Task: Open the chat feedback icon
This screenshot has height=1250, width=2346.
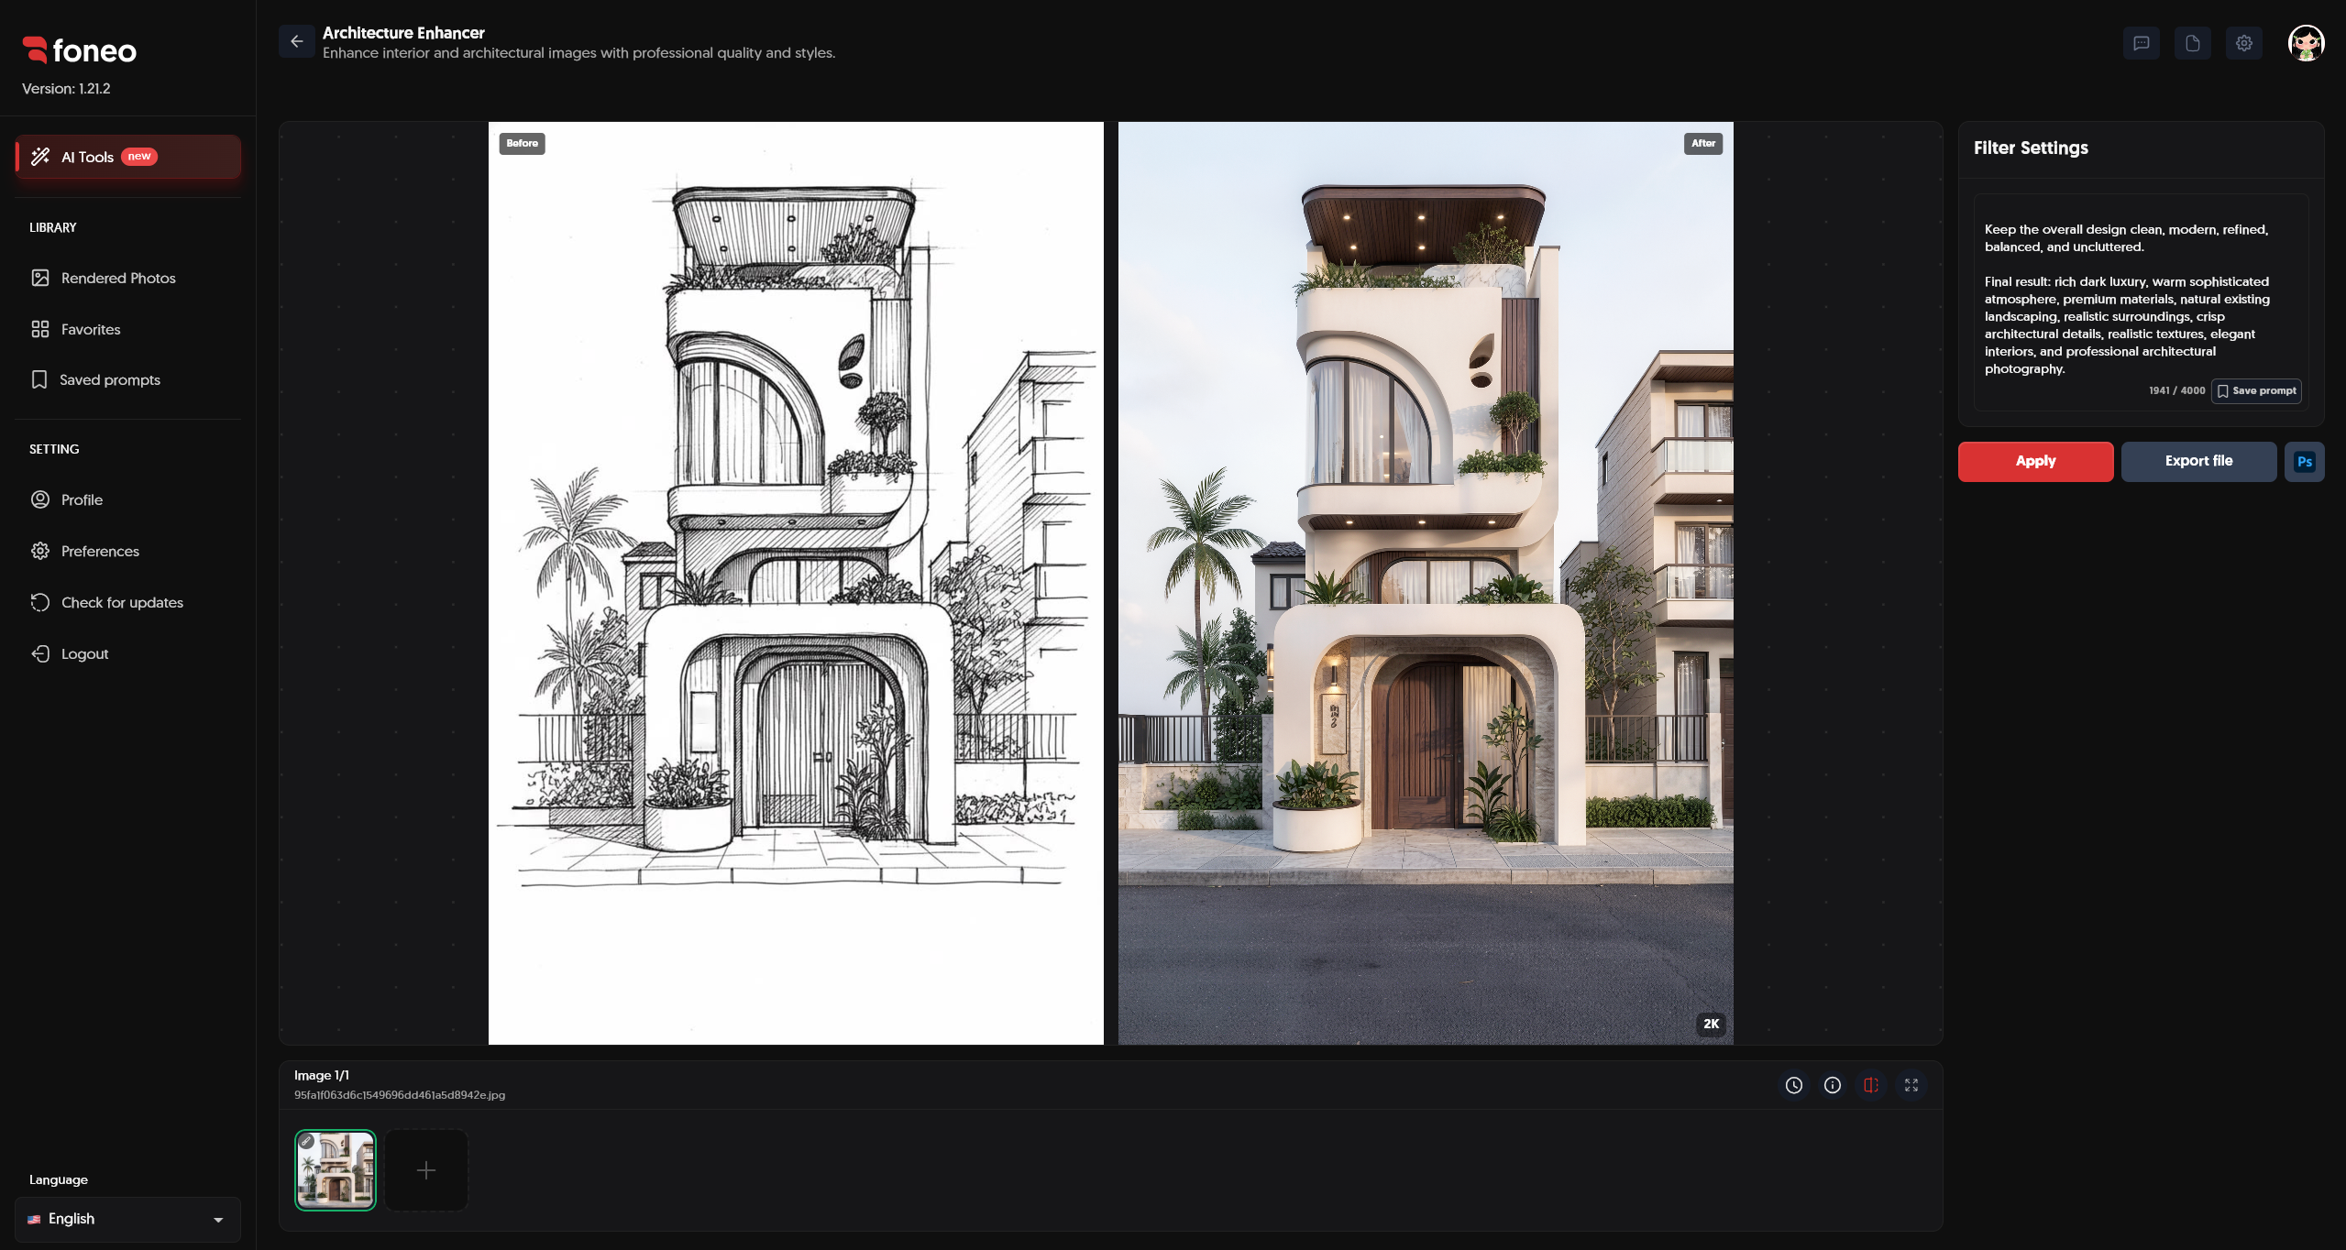Action: [x=2142, y=43]
